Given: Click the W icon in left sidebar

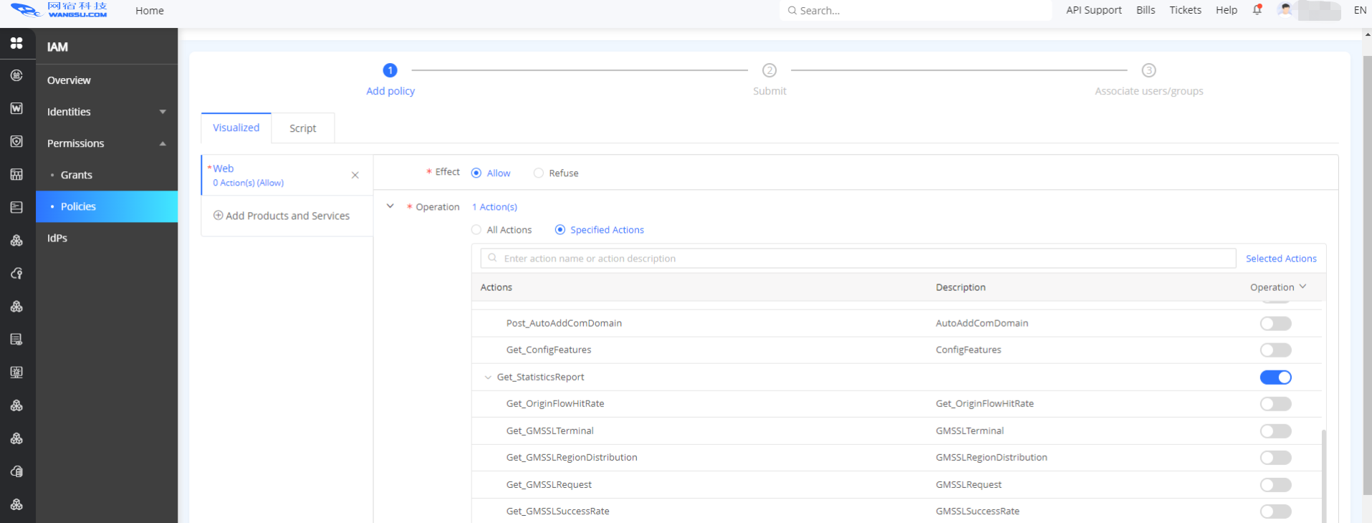Looking at the screenshot, I should click(x=16, y=108).
